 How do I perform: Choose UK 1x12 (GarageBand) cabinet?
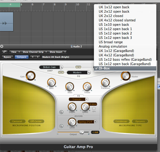click(x=125, y=51)
